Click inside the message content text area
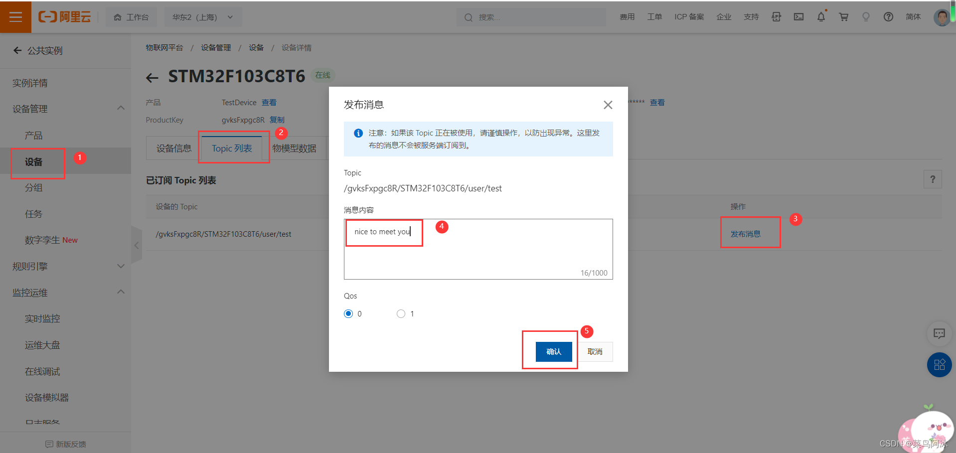Screen dimensions: 956x453 (x=478, y=249)
